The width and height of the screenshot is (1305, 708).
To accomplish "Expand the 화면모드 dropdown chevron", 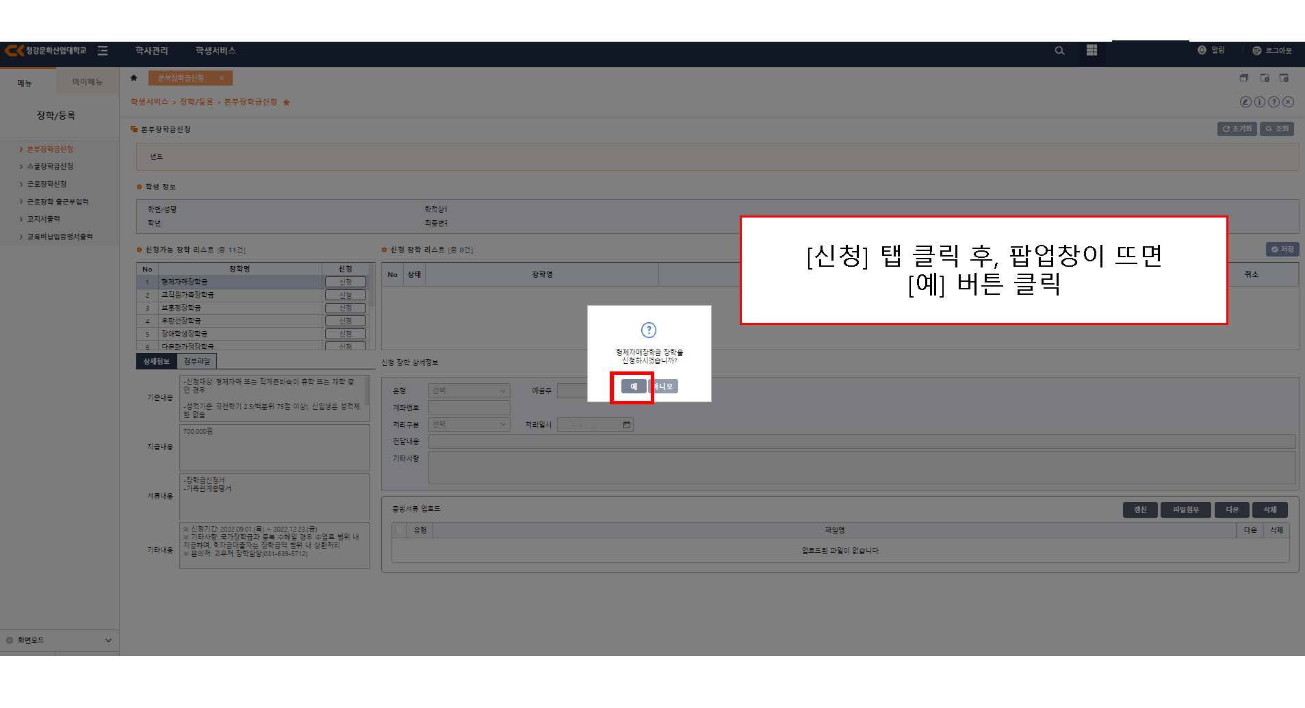I will 107,640.
